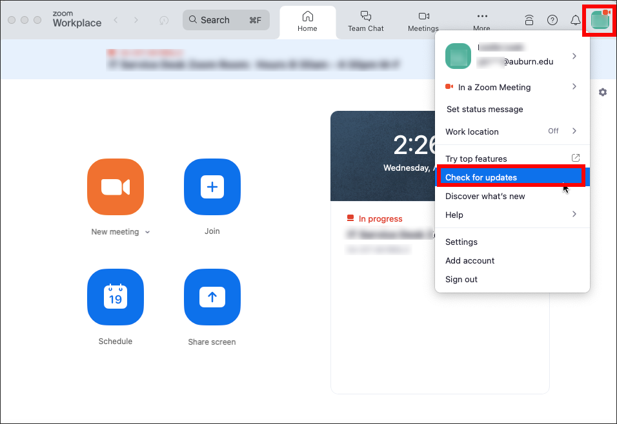
Task: Open Settings from the profile menu
Action: point(461,242)
